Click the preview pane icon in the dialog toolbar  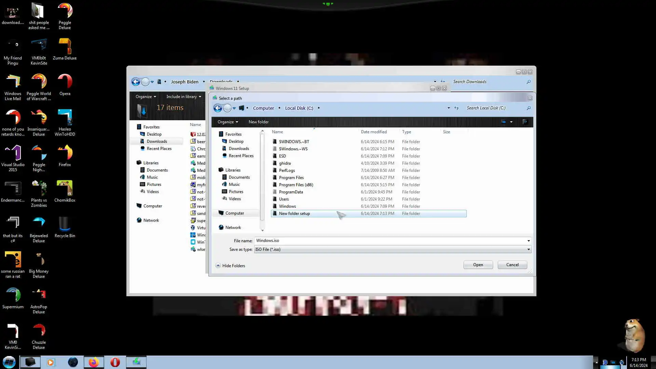click(x=525, y=122)
